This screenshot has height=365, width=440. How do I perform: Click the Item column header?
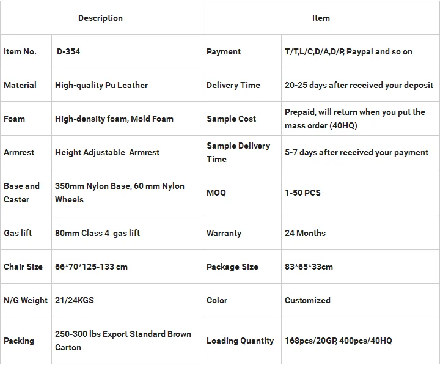[321, 18]
